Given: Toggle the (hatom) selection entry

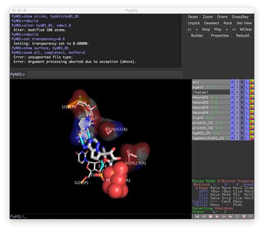Looking at the screenshot, I should pyautogui.click(x=211, y=92).
